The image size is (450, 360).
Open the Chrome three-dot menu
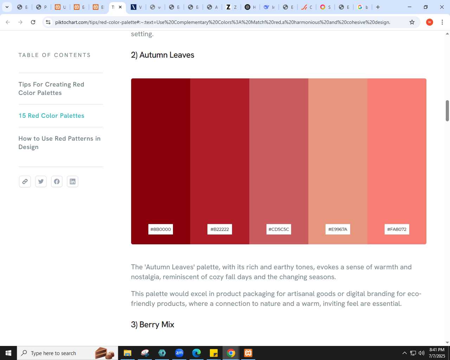click(442, 22)
